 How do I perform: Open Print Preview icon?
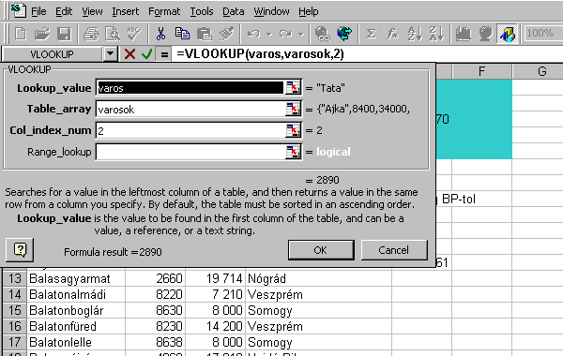point(113,34)
